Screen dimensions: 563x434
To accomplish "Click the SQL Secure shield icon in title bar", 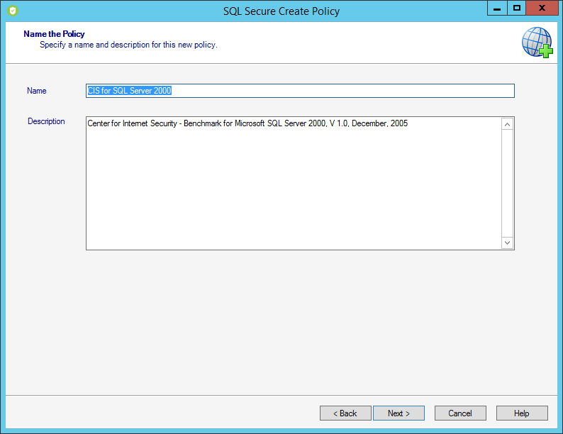I will point(13,11).
